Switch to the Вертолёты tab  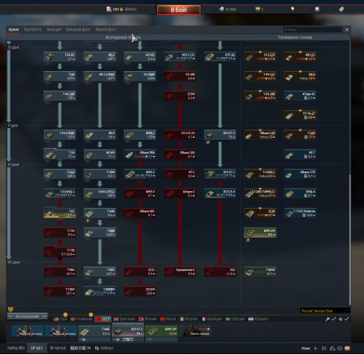[33, 30]
